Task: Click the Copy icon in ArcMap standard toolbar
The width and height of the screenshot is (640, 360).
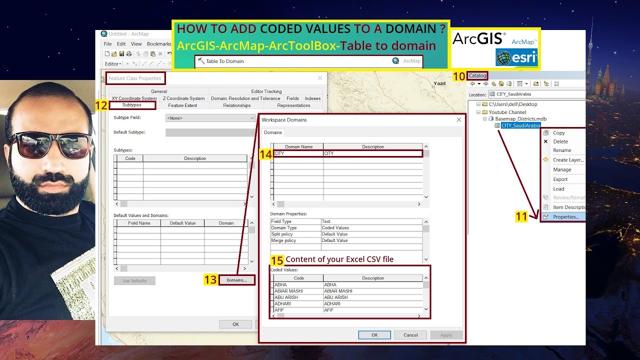Action: [146, 53]
